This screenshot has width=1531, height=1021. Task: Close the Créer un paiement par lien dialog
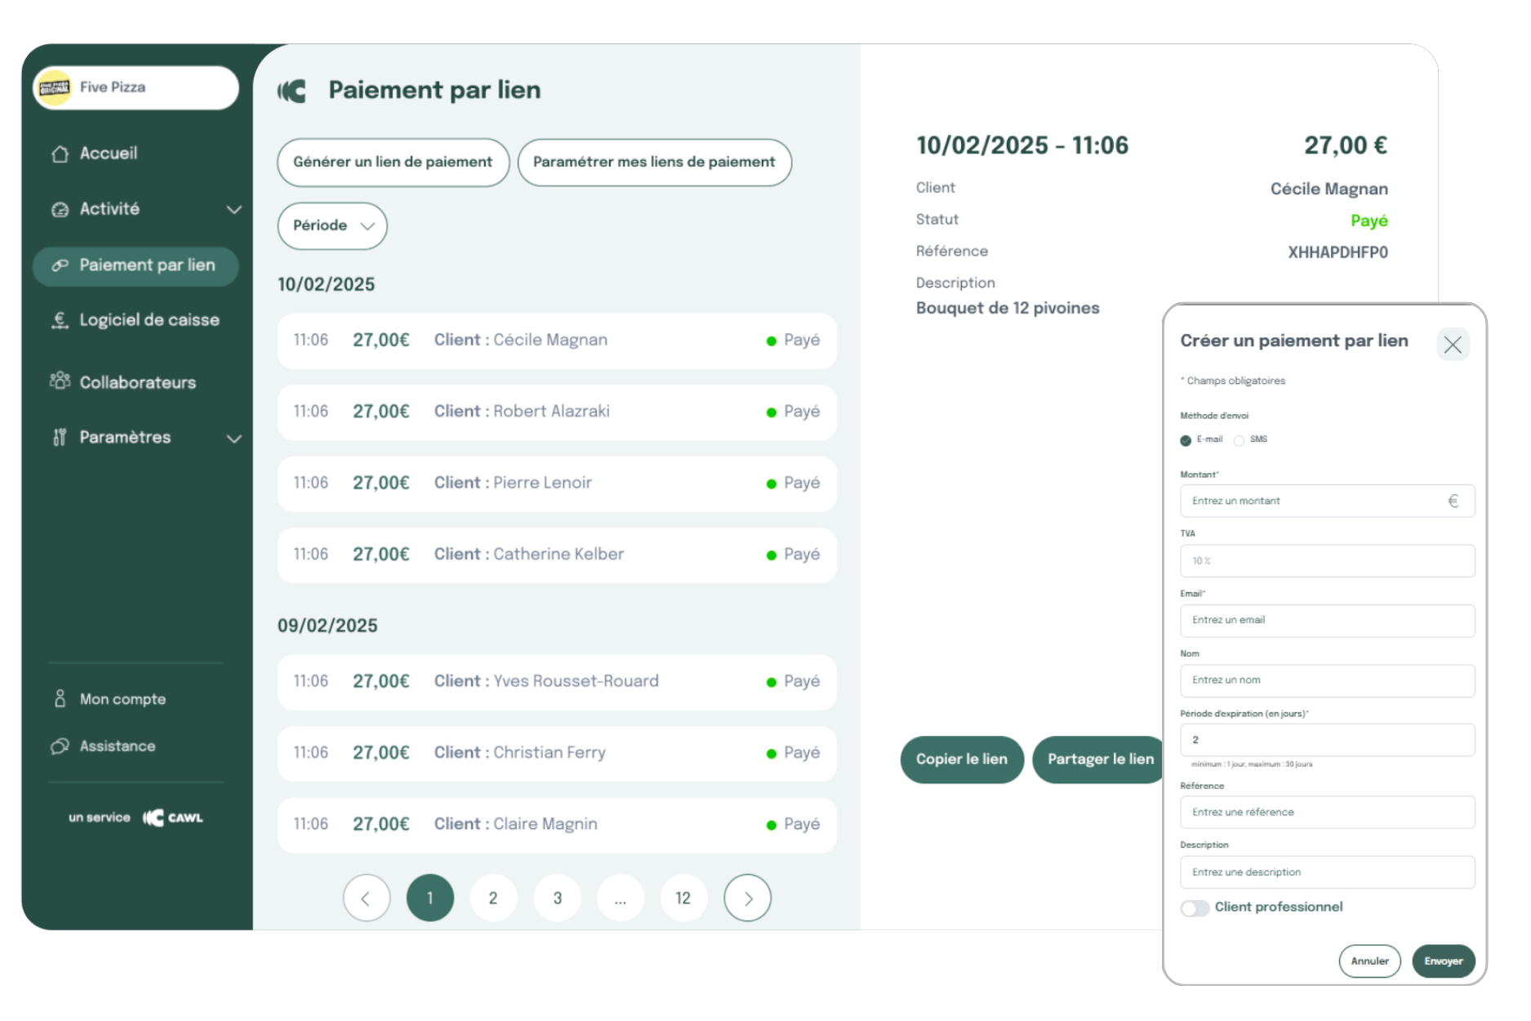pyautogui.click(x=1453, y=344)
